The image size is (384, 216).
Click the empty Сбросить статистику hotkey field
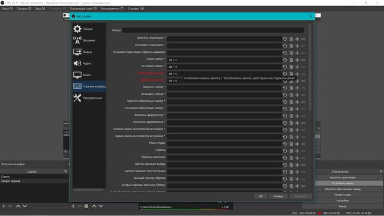point(224,158)
